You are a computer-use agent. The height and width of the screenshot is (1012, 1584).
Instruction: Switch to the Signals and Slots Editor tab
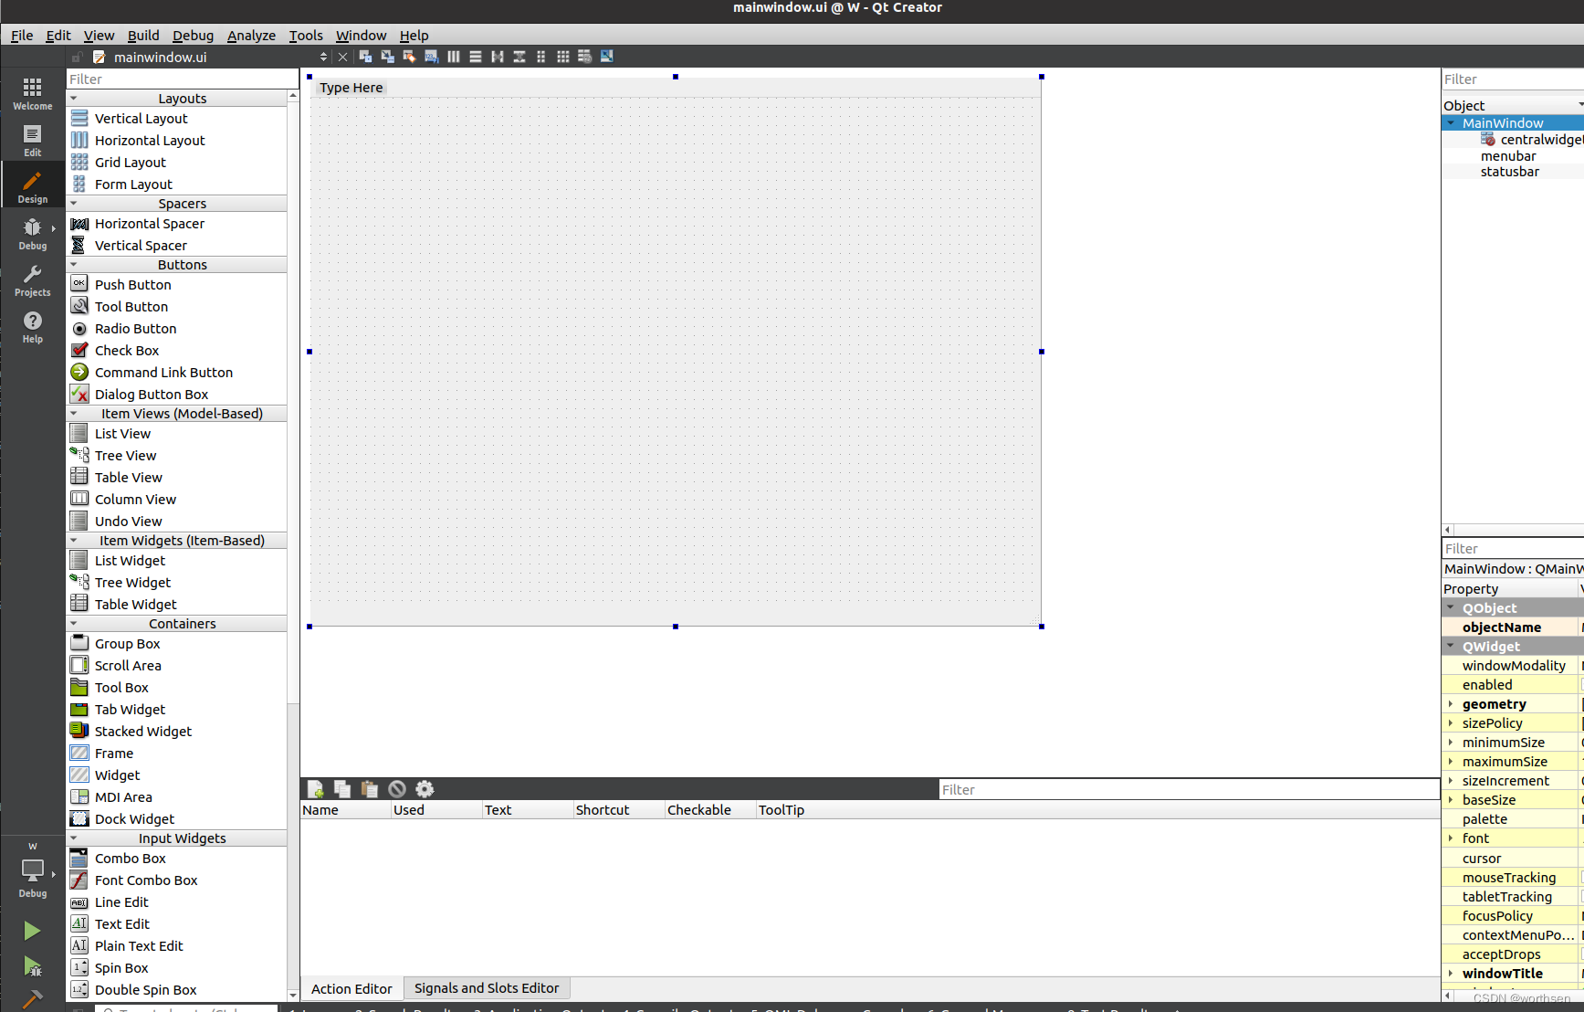487,987
